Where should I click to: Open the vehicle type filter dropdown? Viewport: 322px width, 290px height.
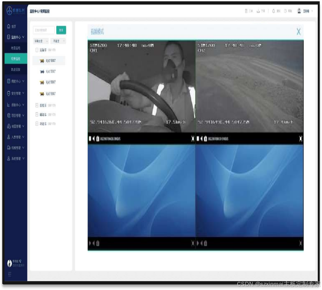click(x=41, y=41)
